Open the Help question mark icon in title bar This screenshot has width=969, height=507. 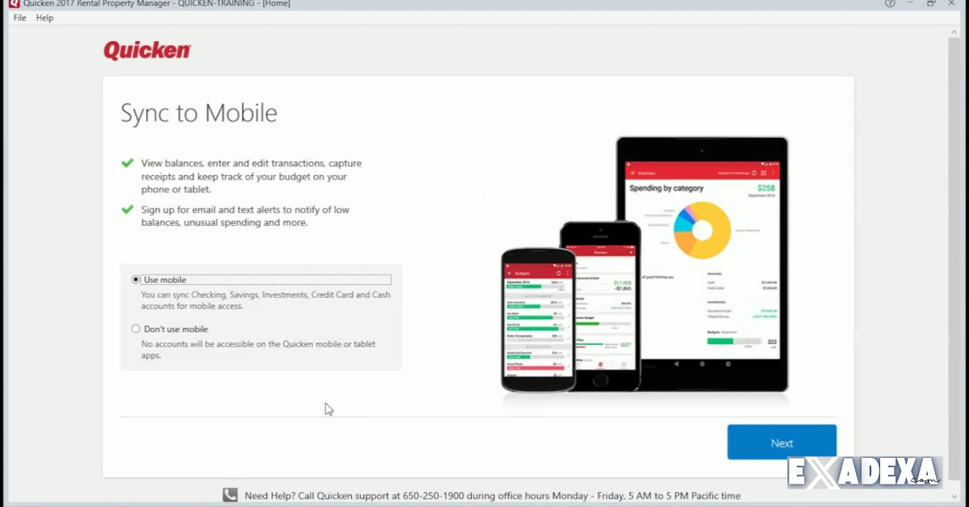[889, 3]
